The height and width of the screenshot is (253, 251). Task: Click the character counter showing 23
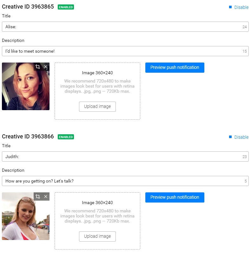(x=244, y=157)
